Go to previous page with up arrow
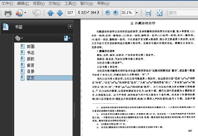Screen dimensions: 198x136 pyautogui.click(x=50, y=13)
